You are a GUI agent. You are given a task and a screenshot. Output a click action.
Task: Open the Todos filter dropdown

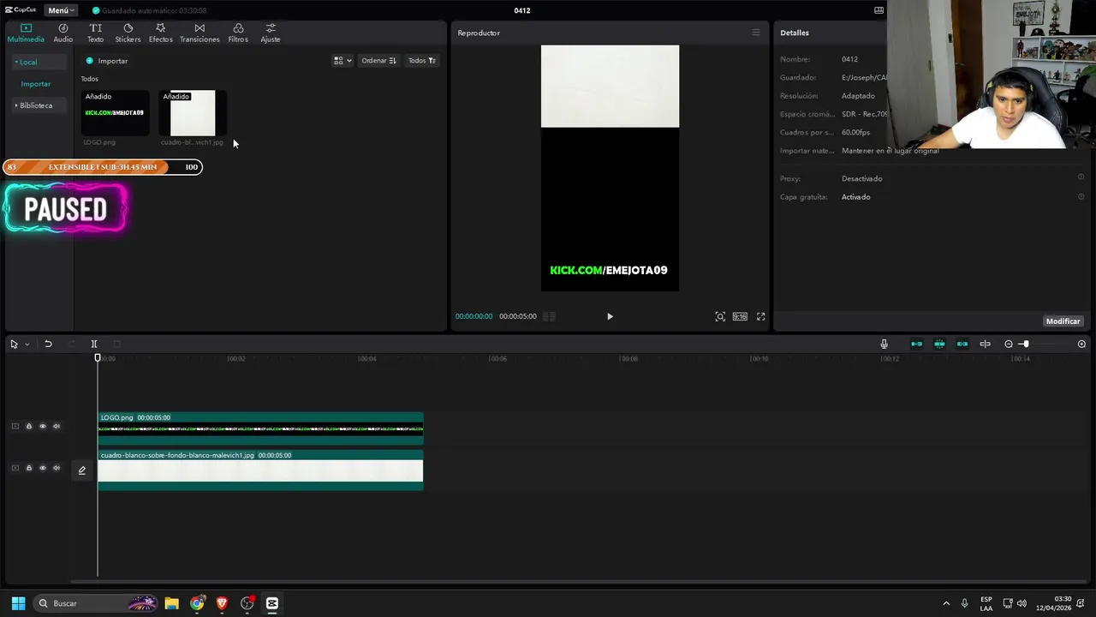pyautogui.click(x=422, y=61)
